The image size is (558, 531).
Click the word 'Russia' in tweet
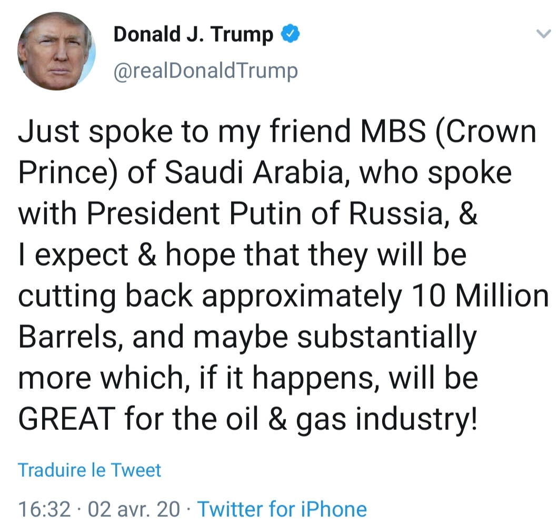tap(392, 213)
